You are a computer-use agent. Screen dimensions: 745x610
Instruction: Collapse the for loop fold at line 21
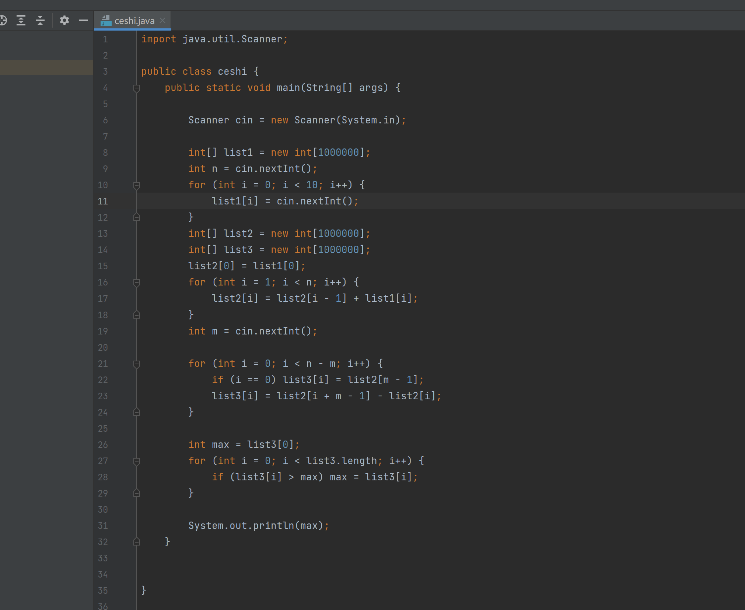(x=137, y=364)
